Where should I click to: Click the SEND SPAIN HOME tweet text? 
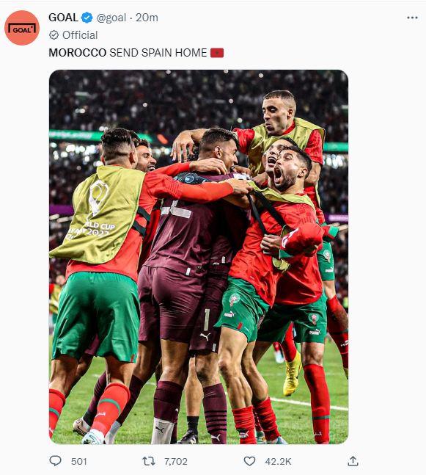coord(158,53)
